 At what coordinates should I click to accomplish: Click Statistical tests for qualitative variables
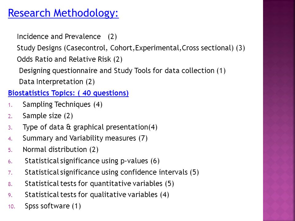click(x=97, y=195)
